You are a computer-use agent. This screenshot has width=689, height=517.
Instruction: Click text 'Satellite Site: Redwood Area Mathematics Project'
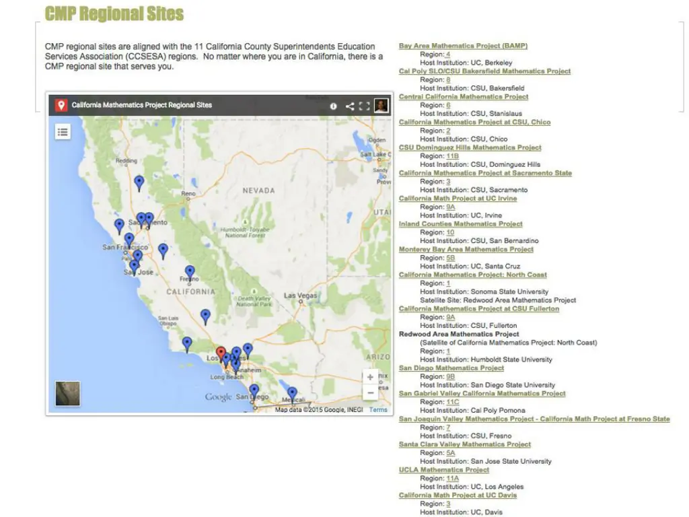498,301
